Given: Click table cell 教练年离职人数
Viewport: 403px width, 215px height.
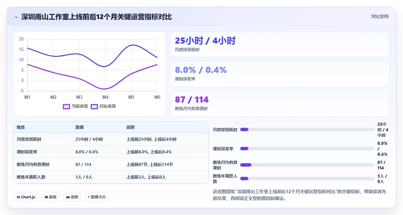Looking at the screenshot, I should coord(31,177).
